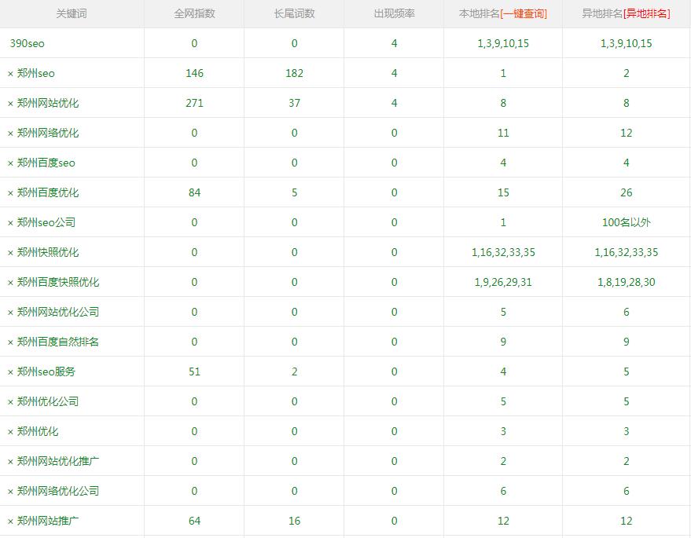
Task: Click the × icon beside 郑州seo
Action: [x=11, y=74]
